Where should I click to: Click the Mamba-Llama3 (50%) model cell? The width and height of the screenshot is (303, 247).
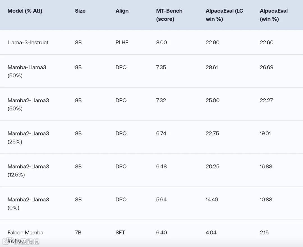click(x=27, y=71)
